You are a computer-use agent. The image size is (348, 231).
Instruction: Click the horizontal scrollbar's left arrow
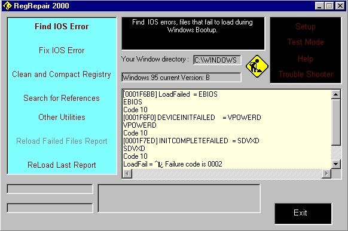pyautogui.click(x=127, y=174)
